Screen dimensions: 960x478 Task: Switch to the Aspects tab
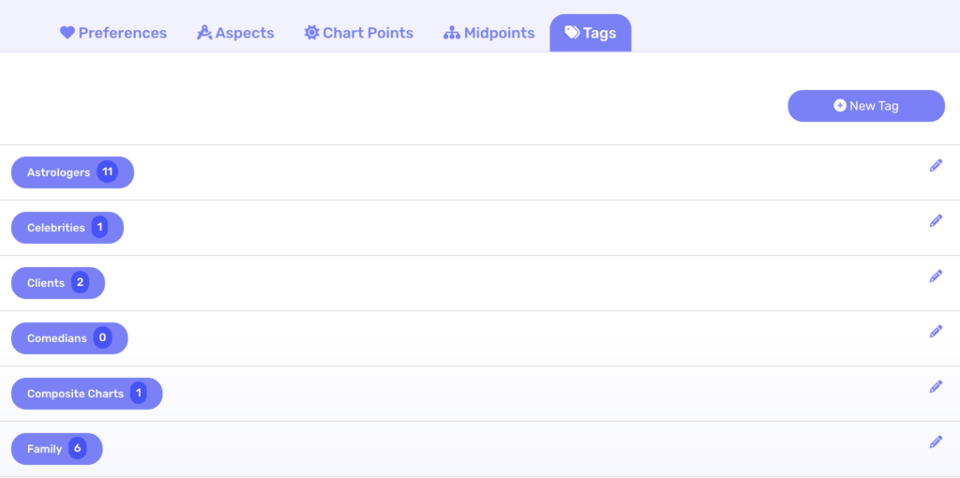[x=235, y=33]
